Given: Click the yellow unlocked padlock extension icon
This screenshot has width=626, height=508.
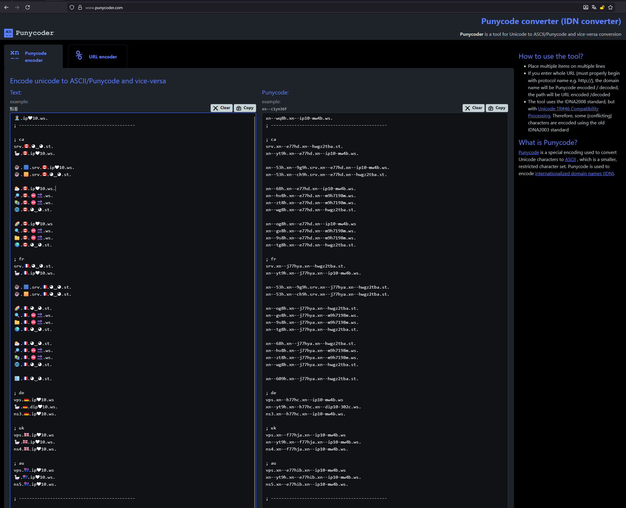Looking at the screenshot, I should [x=602, y=8].
